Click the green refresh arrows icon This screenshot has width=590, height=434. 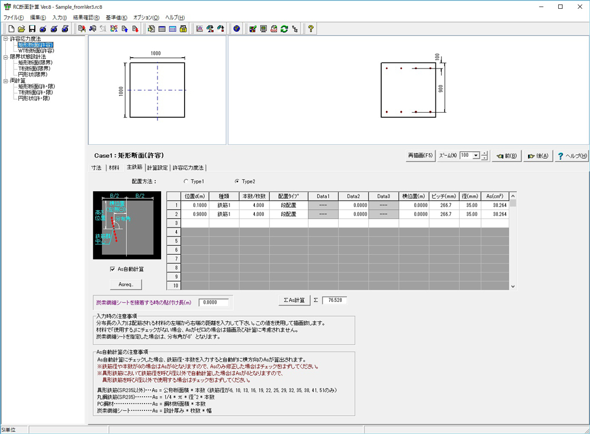point(284,28)
